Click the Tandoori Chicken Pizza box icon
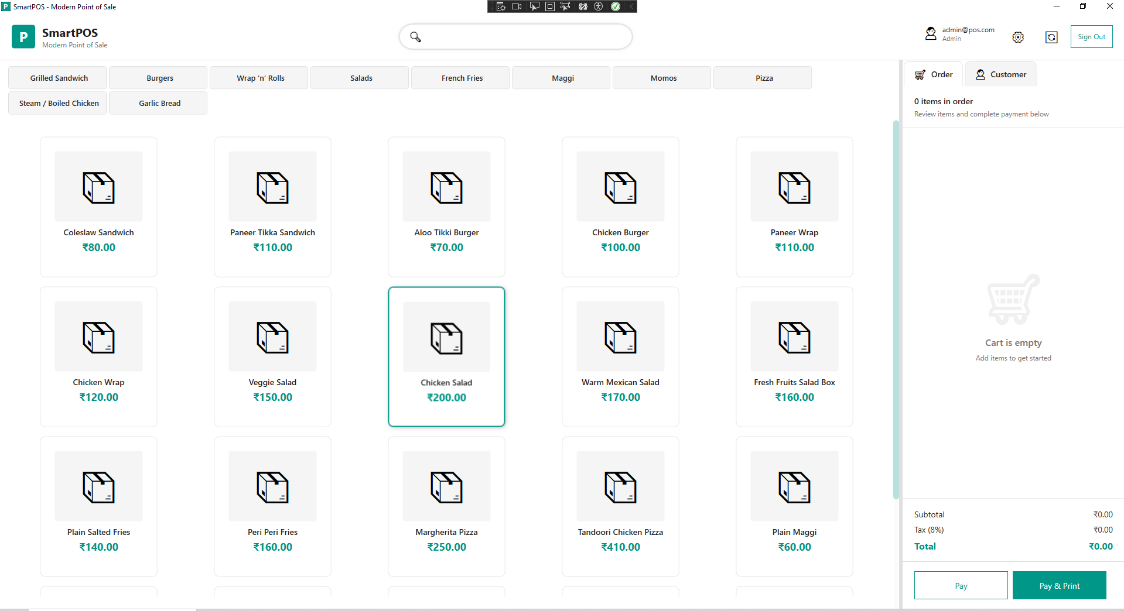 [x=620, y=487]
